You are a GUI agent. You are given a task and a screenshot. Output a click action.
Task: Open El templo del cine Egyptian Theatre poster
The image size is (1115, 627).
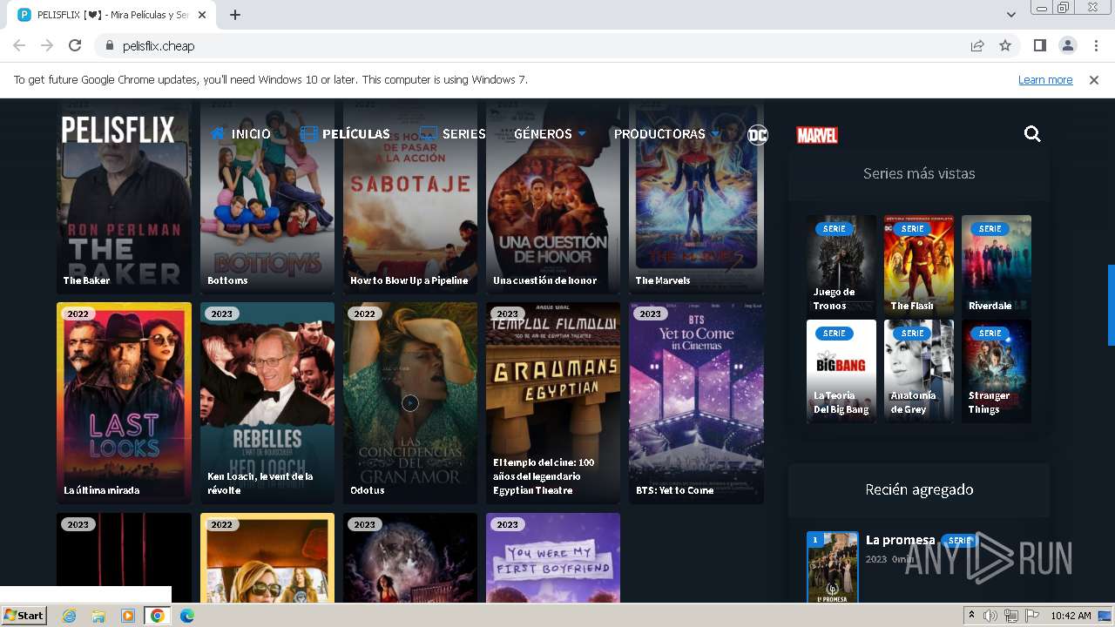553,403
